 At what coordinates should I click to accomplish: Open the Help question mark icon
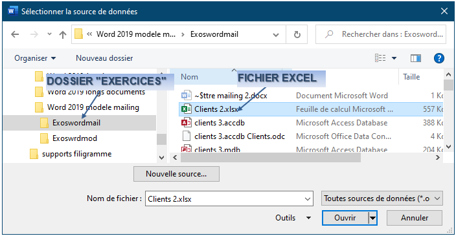439,58
